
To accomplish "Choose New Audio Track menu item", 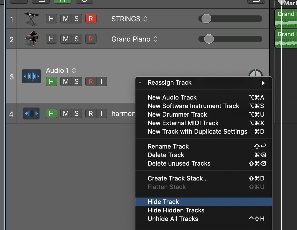I will [172, 97].
